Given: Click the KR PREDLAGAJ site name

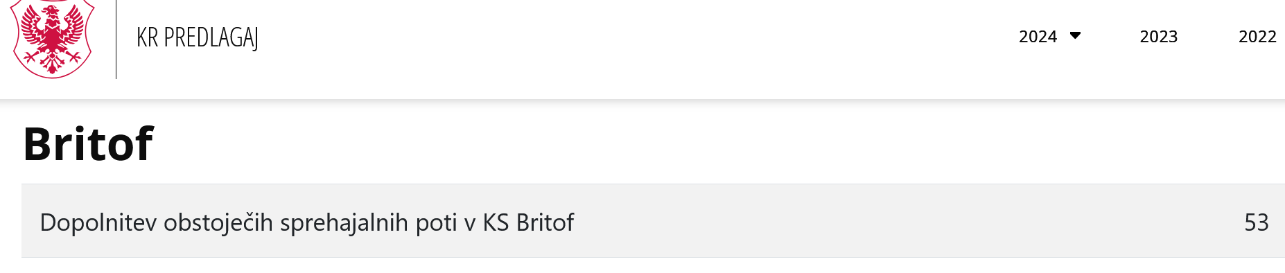Looking at the screenshot, I should [198, 37].
